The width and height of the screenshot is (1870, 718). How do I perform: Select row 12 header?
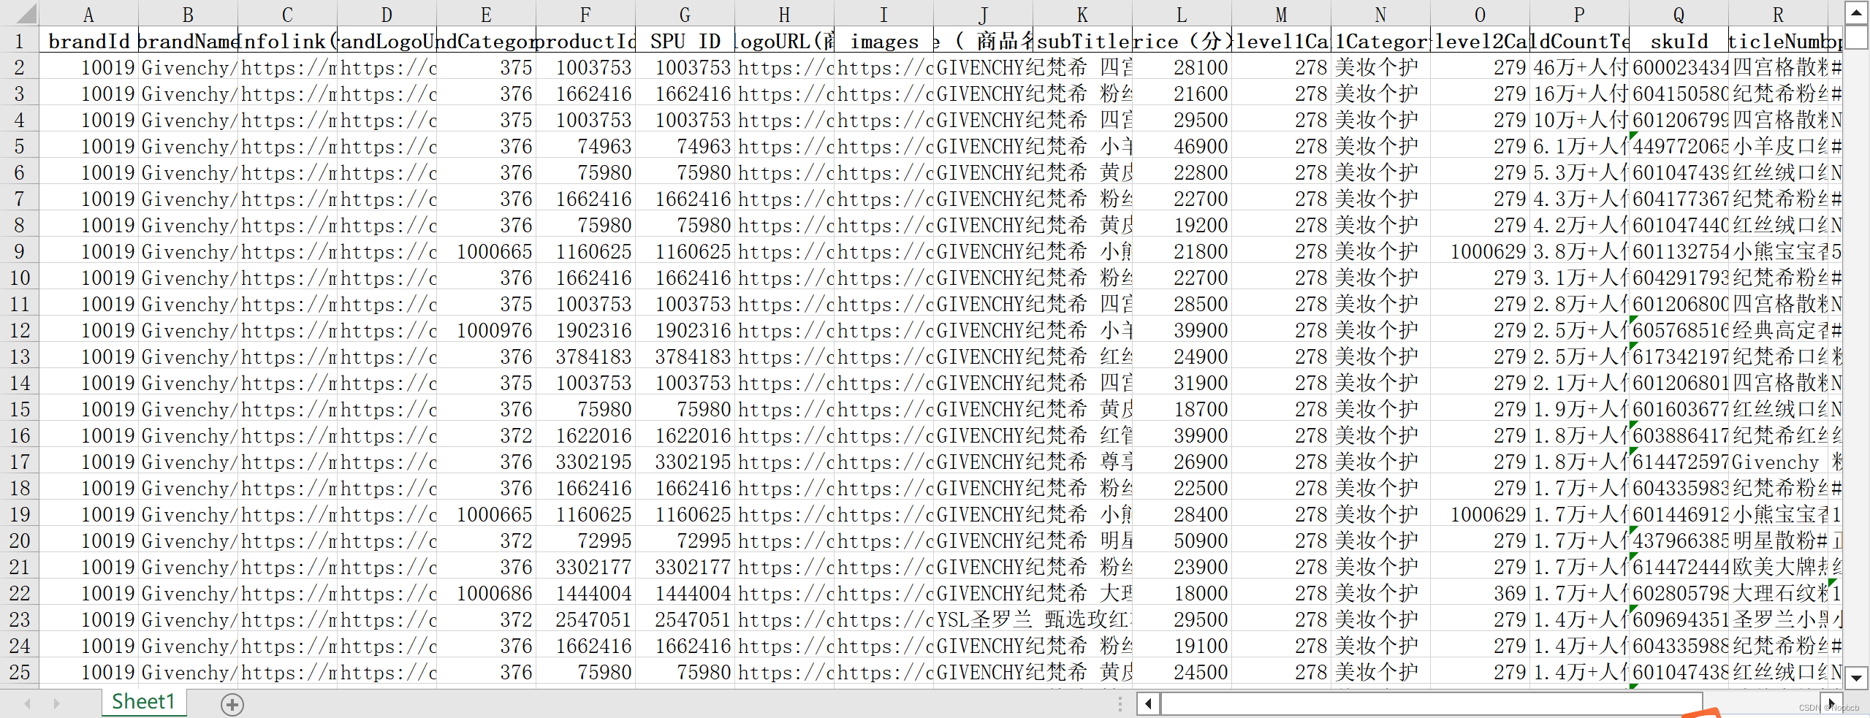[x=19, y=330]
